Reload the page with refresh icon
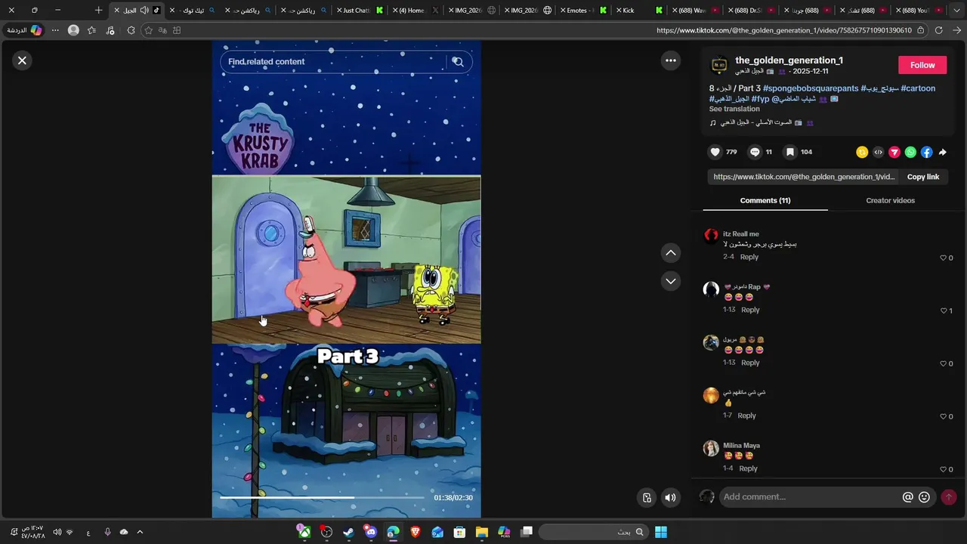This screenshot has height=544, width=967. (x=938, y=30)
